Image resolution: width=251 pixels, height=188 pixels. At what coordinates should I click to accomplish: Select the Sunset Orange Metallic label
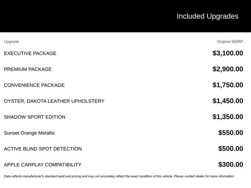[x=29, y=133]
